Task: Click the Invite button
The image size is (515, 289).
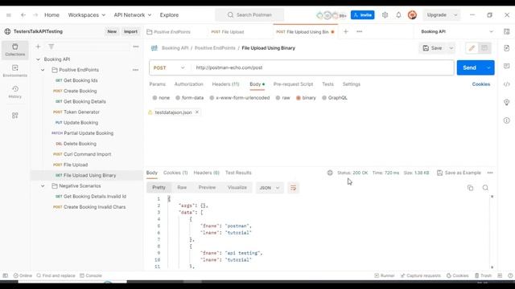Action: coord(363,15)
